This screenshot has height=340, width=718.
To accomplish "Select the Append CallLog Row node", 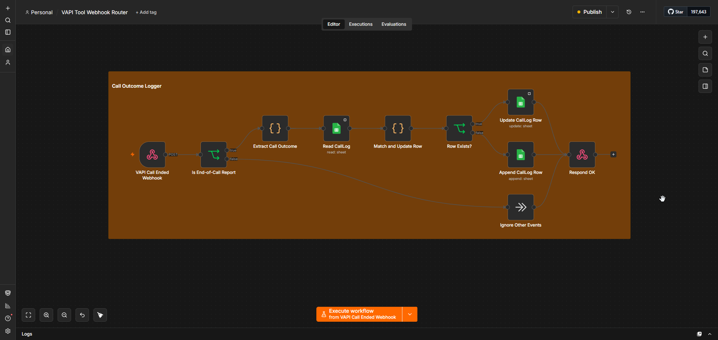I will [x=521, y=155].
